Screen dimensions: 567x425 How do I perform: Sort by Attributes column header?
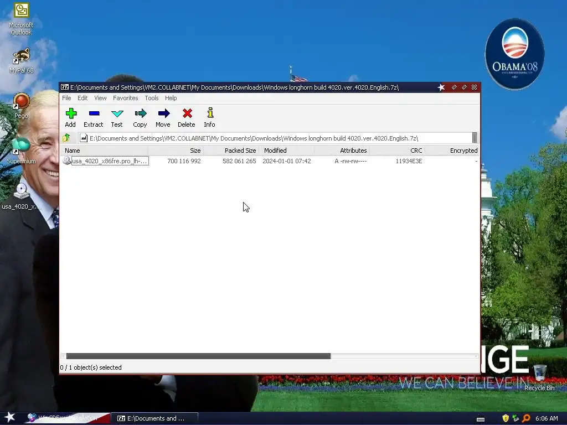click(x=341, y=151)
